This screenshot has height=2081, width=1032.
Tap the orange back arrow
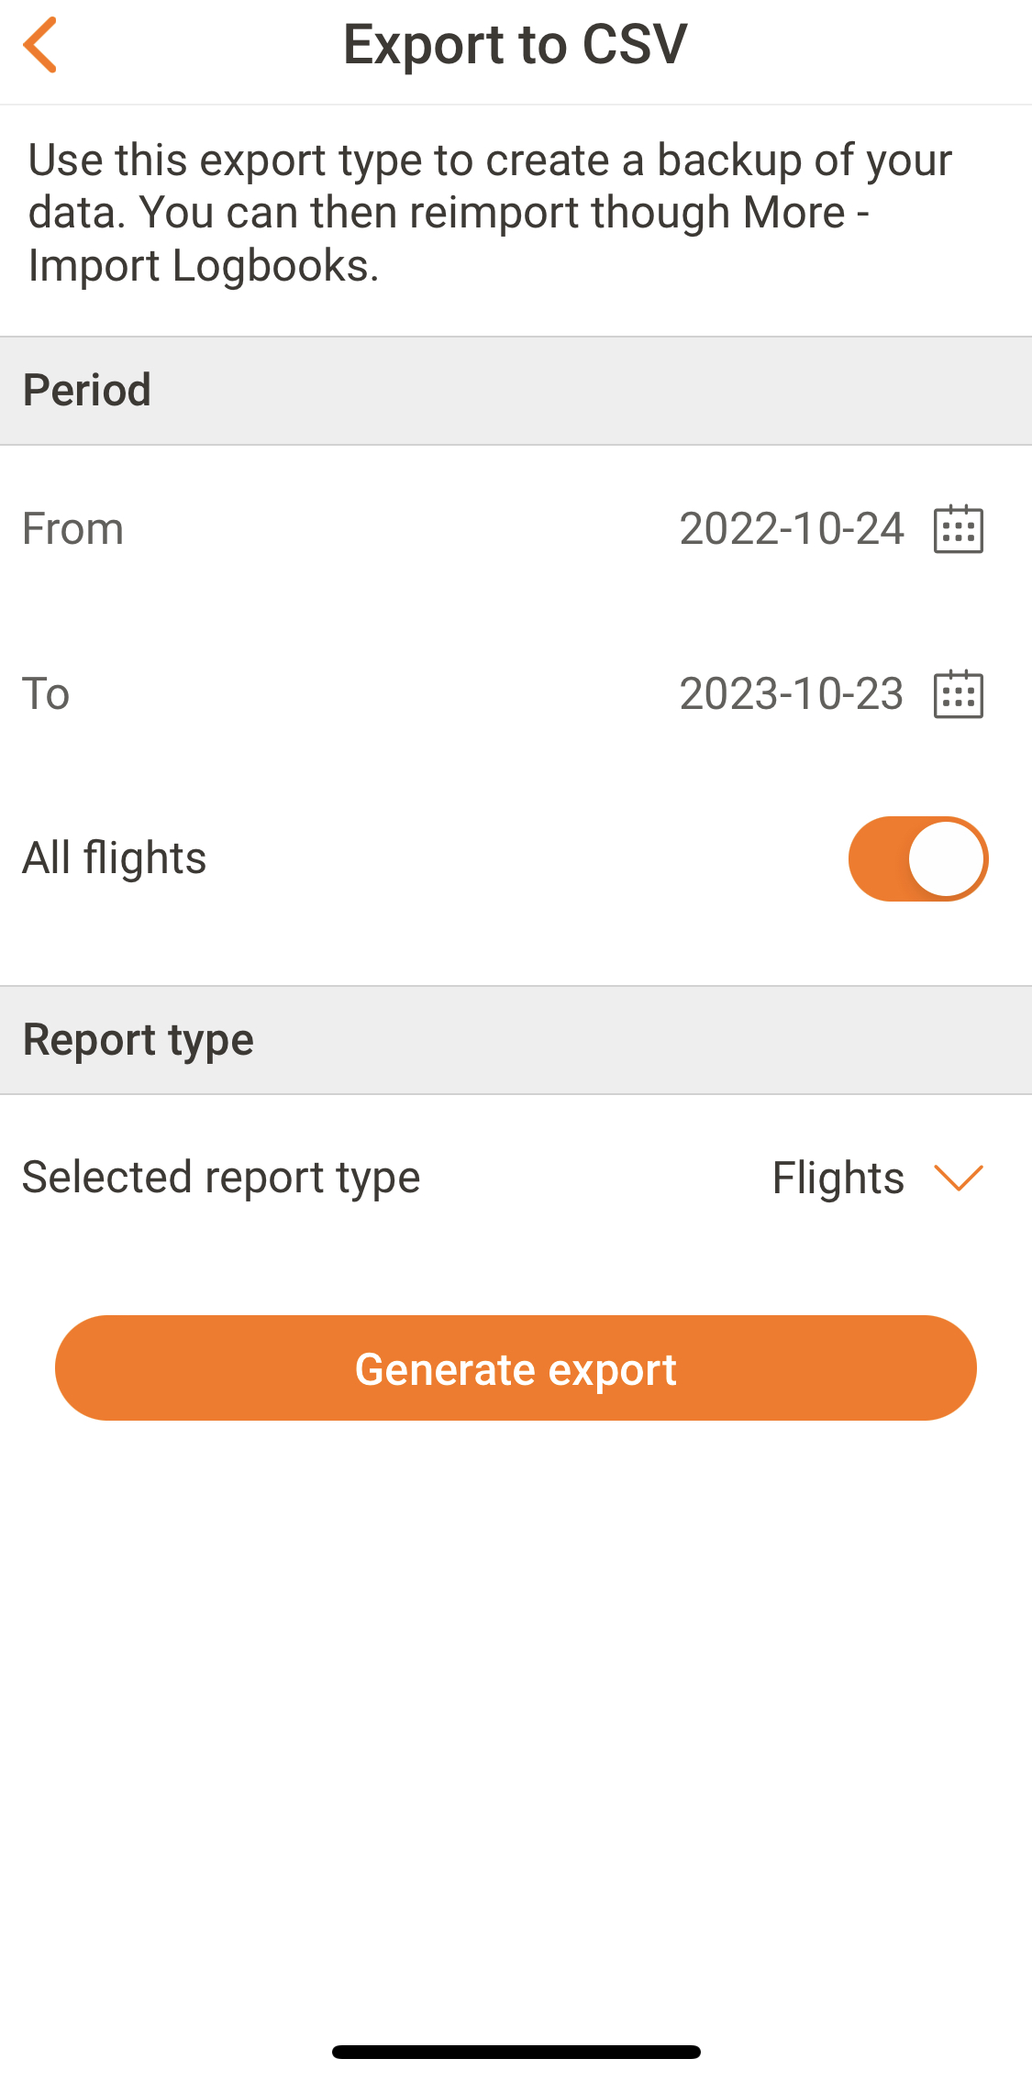pos(40,44)
